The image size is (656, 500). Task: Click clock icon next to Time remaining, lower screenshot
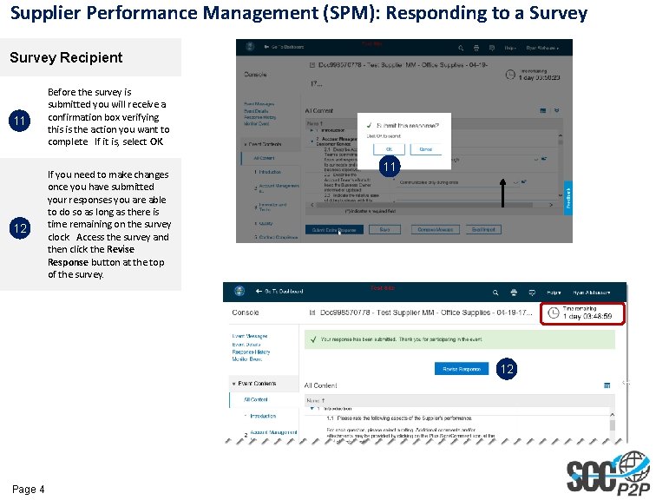[554, 313]
